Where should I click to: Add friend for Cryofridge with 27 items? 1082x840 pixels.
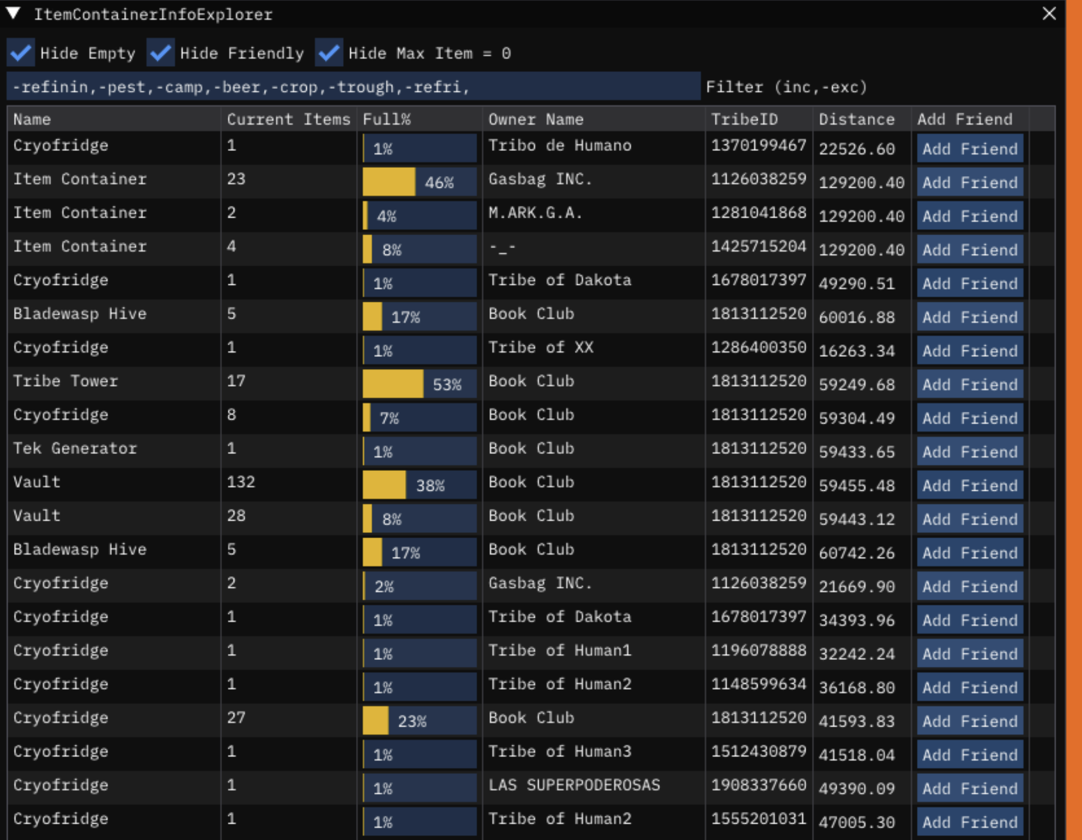pos(970,721)
